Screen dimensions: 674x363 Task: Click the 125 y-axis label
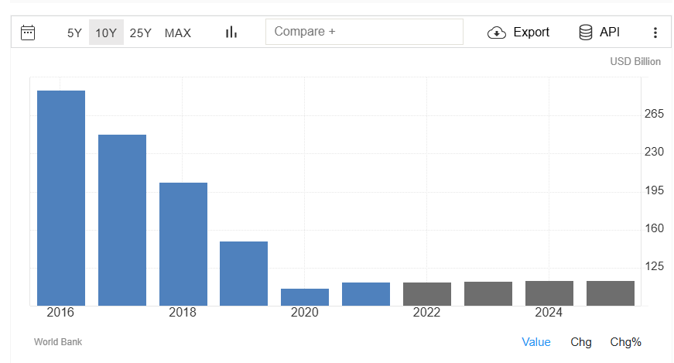654,266
